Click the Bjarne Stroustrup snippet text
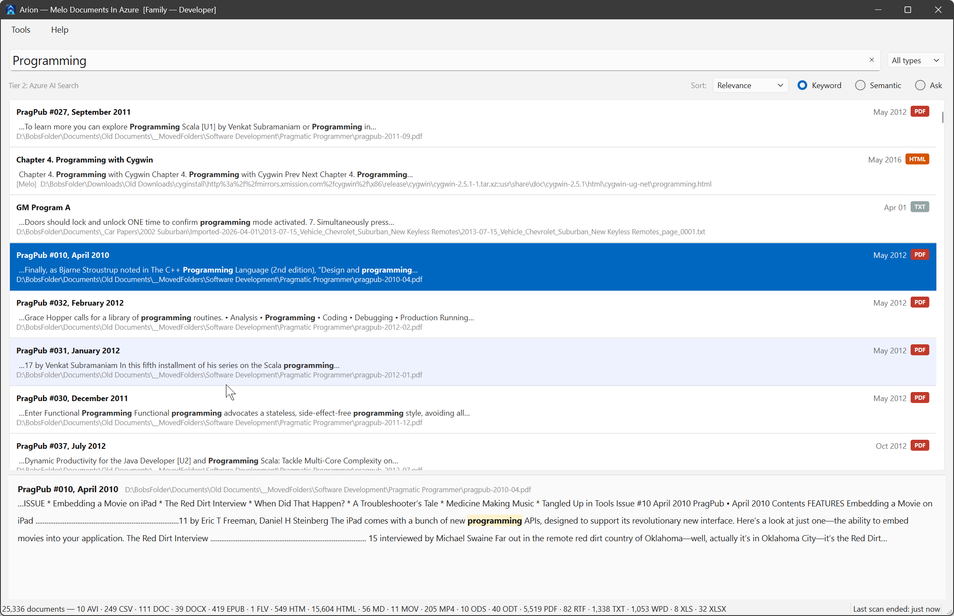 218,270
